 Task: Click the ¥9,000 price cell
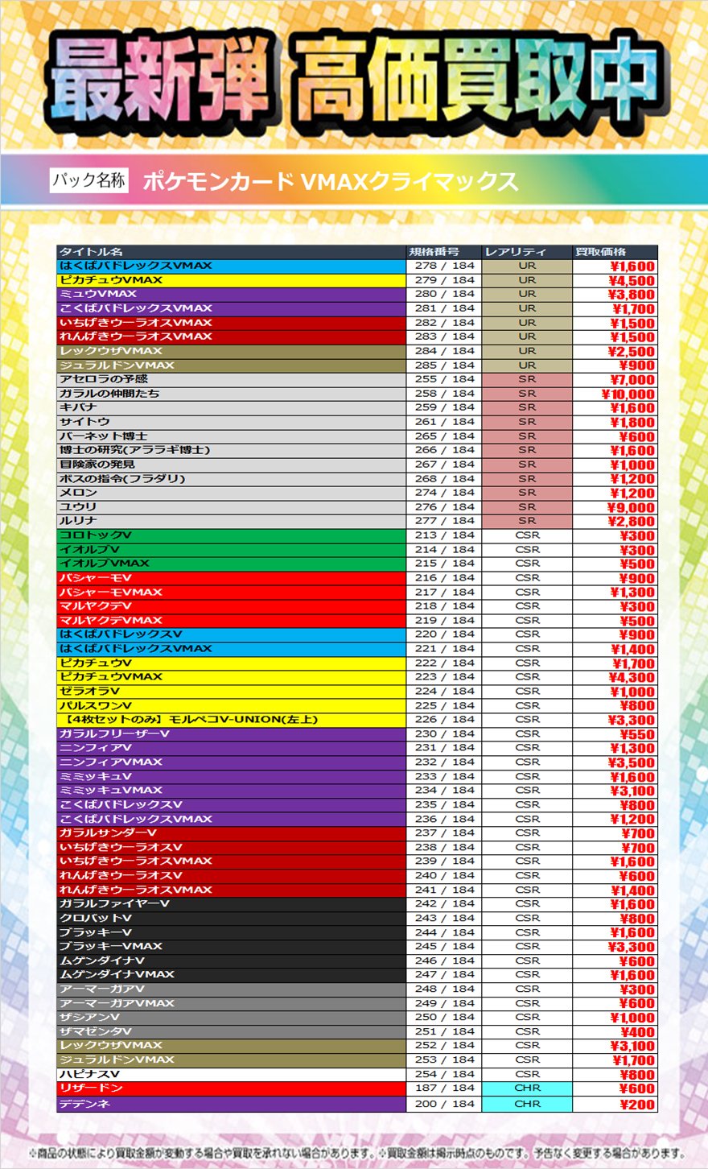pos(615,507)
